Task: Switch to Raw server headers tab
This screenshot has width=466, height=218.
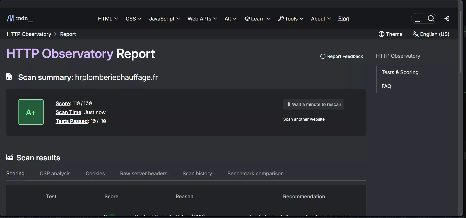Action: point(144,173)
